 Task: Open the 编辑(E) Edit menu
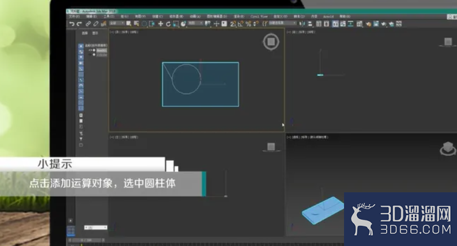(91, 16)
